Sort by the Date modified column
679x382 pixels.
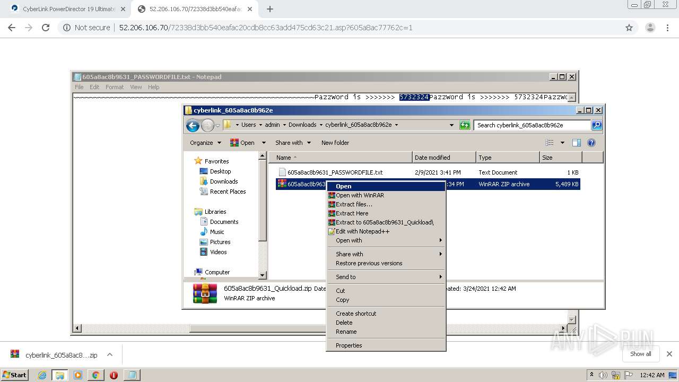[444, 158]
